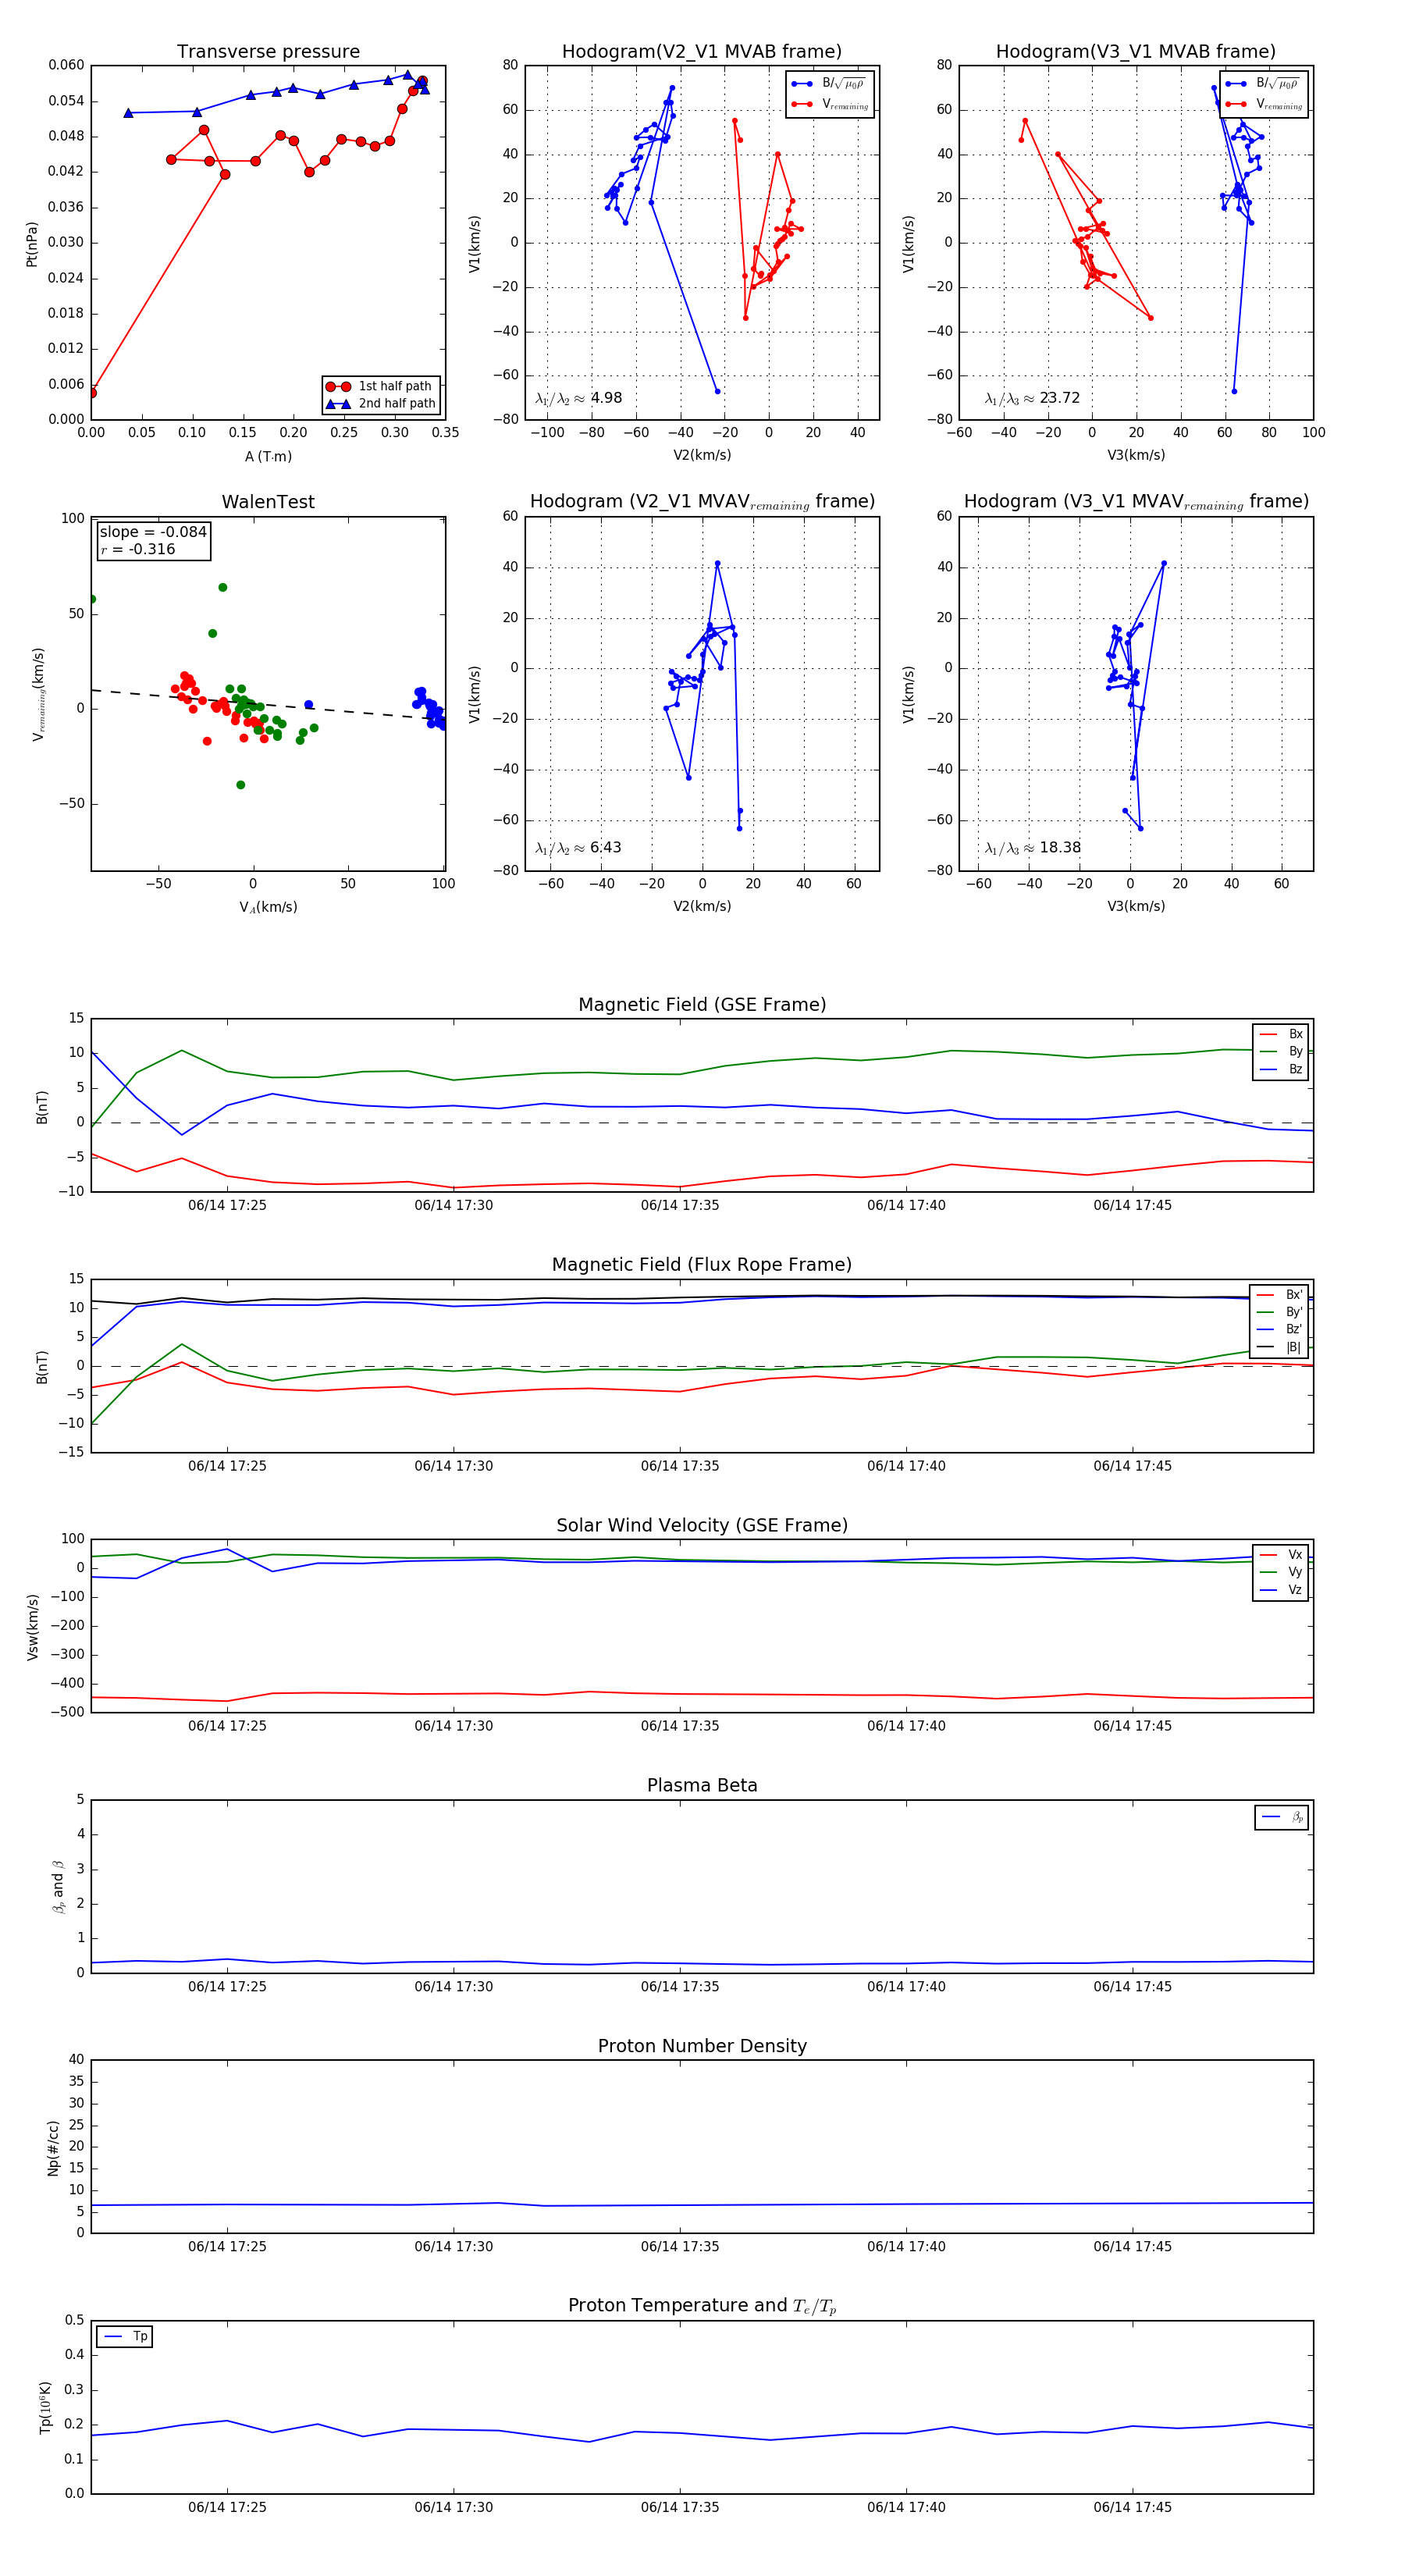Image resolution: width=1405 pixels, height=2576 pixels.
Task: Click the 'Vx' entry in the velocity legend
Action: [1281, 1555]
